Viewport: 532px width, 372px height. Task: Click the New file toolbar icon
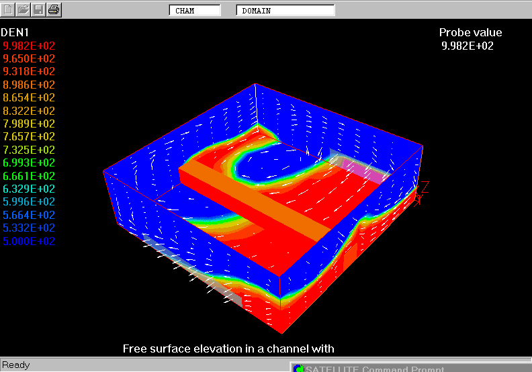(8, 9)
